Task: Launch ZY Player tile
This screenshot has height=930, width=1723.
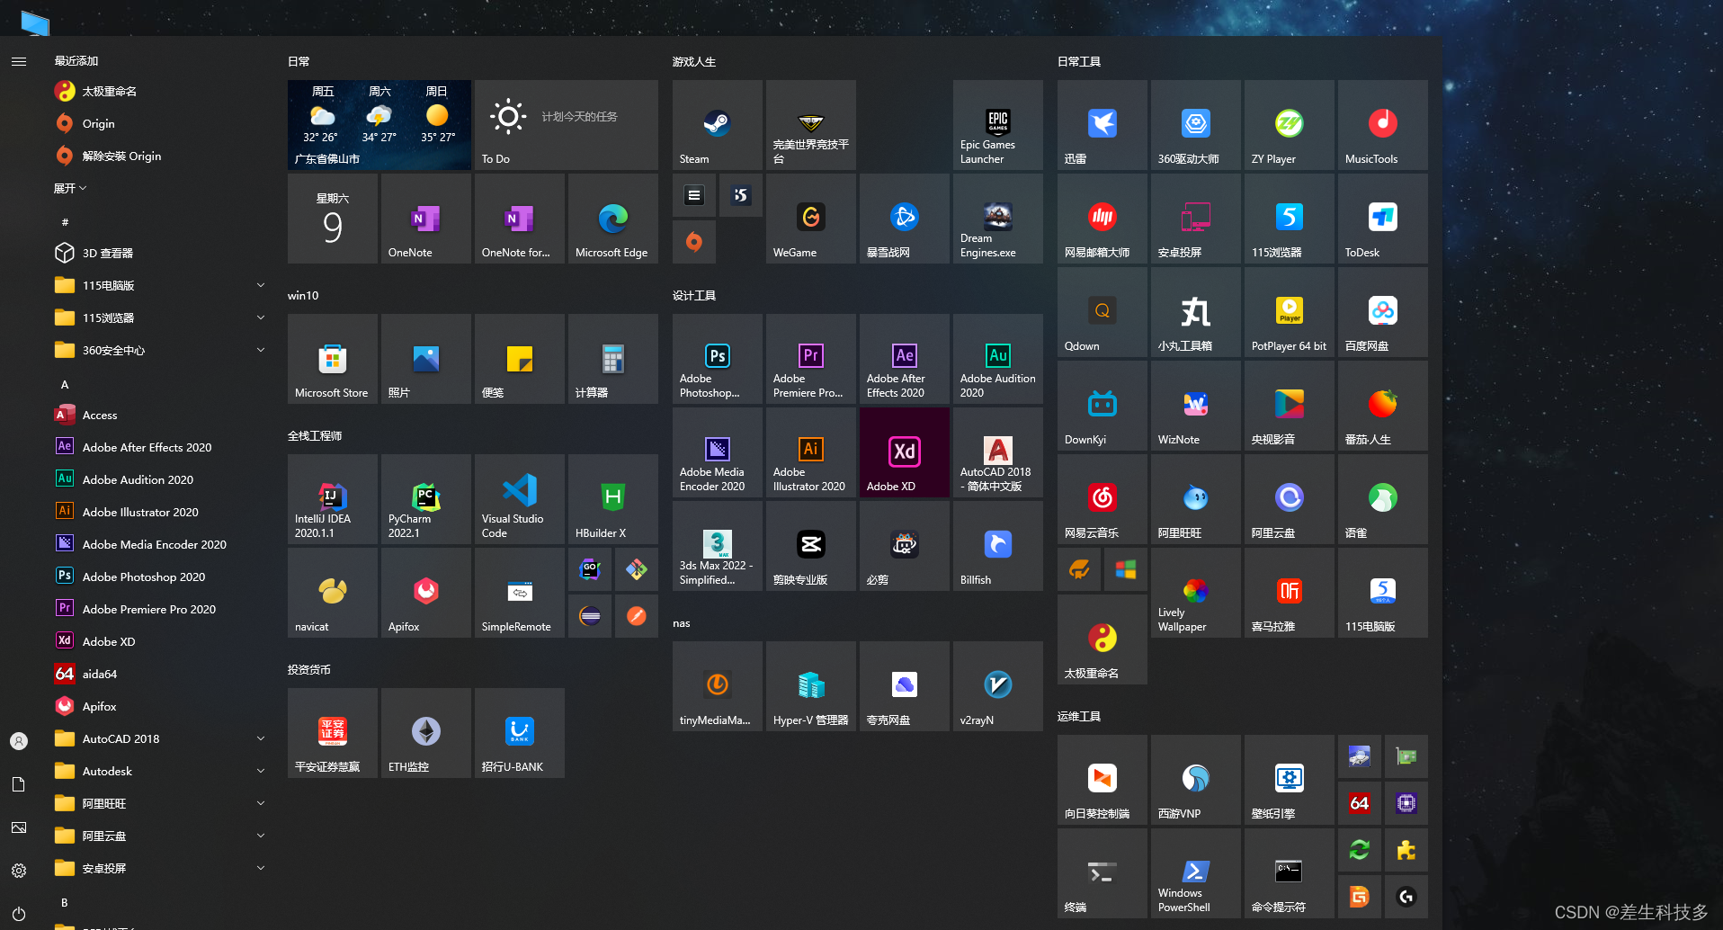Action: click(1289, 125)
